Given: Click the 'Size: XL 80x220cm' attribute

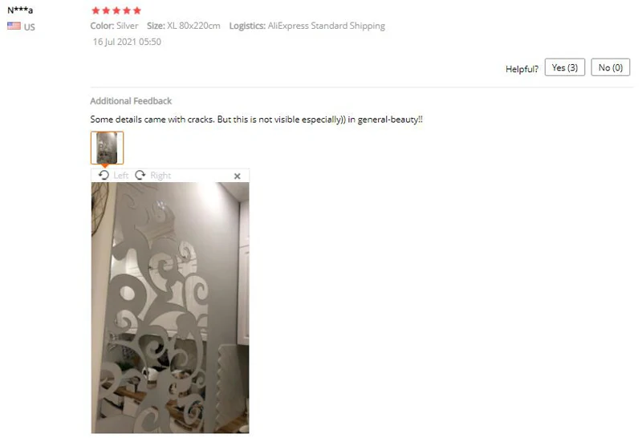Looking at the screenshot, I should tap(184, 26).
